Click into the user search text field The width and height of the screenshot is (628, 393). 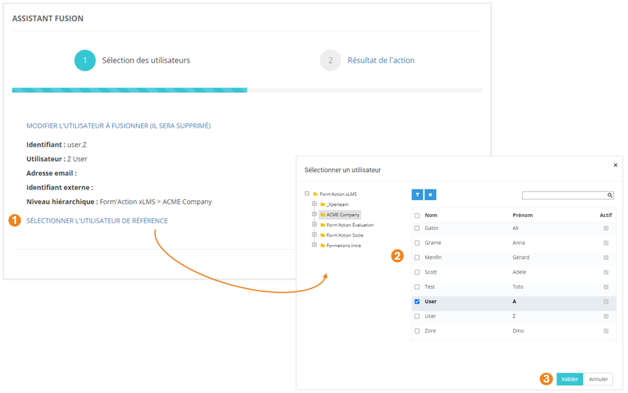pyautogui.click(x=564, y=195)
